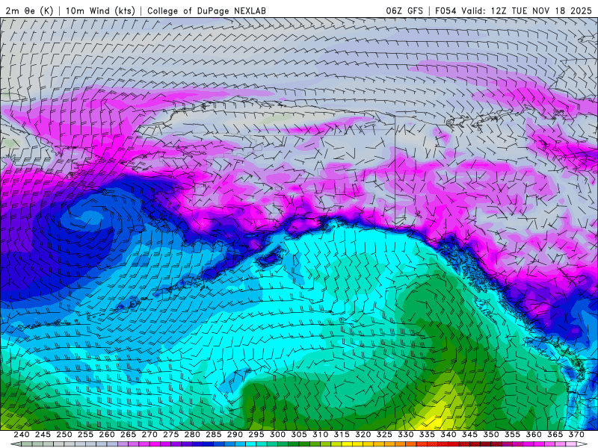Screen dimensions: 598x448
Task: Pick the 350 legend number
Action: coord(491,435)
